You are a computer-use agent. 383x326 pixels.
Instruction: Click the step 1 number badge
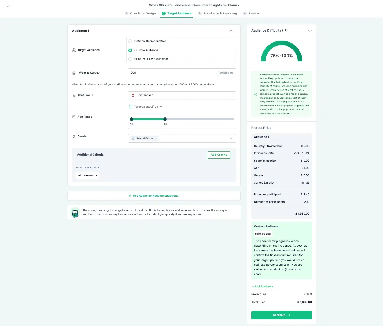click(x=126, y=13)
